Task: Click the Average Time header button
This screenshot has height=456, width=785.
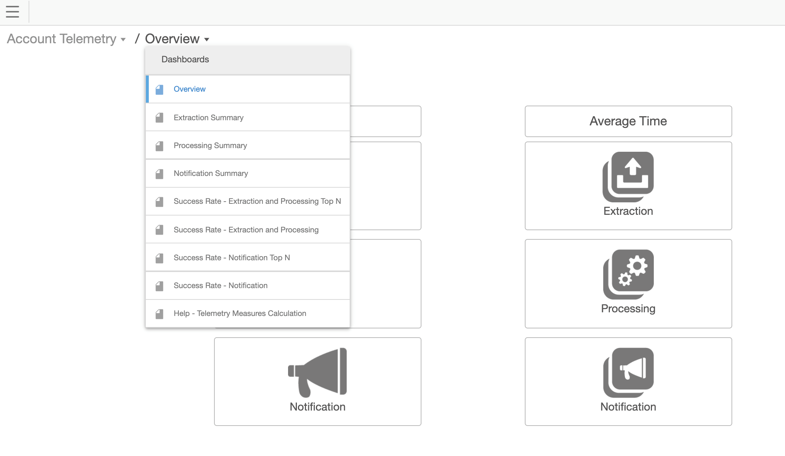Action: (628, 121)
